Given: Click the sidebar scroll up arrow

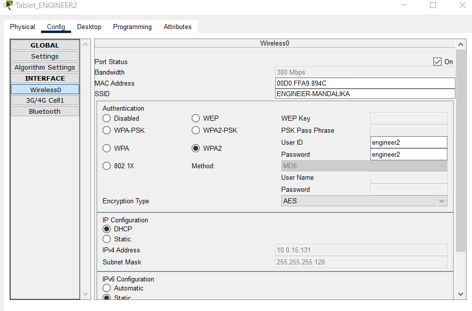Looking at the screenshot, I should click(x=85, y=45).
